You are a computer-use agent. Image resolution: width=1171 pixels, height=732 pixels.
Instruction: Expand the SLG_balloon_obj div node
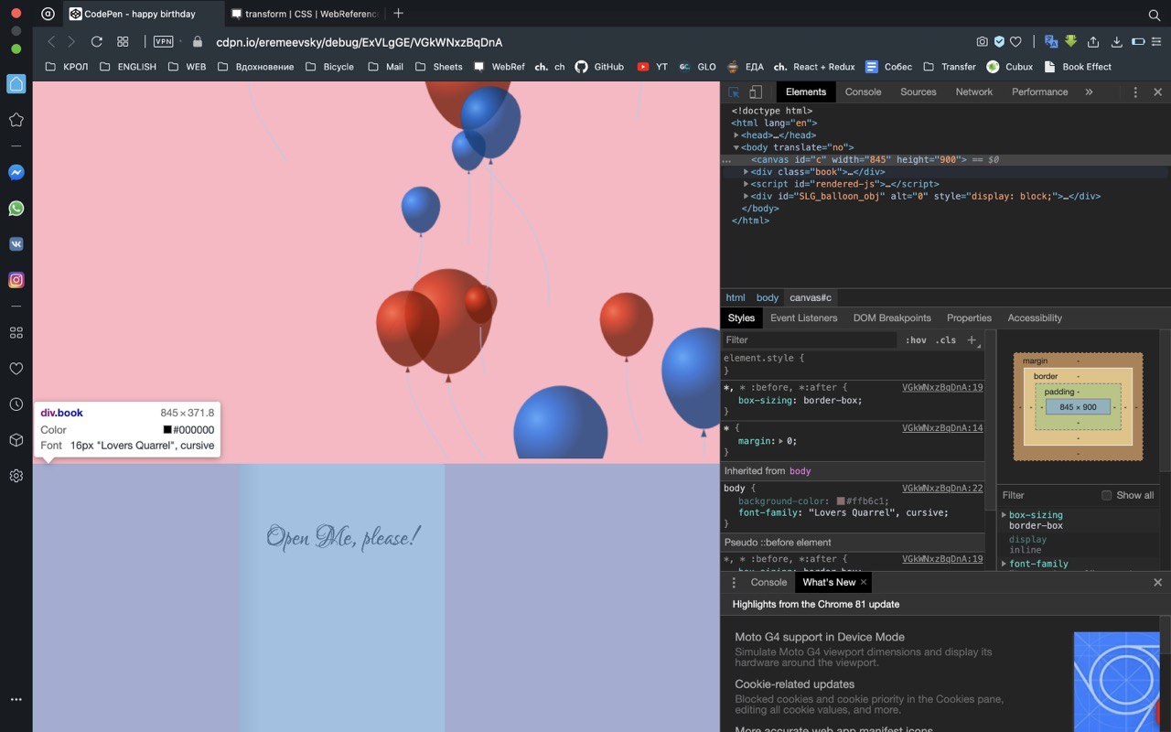746,196
